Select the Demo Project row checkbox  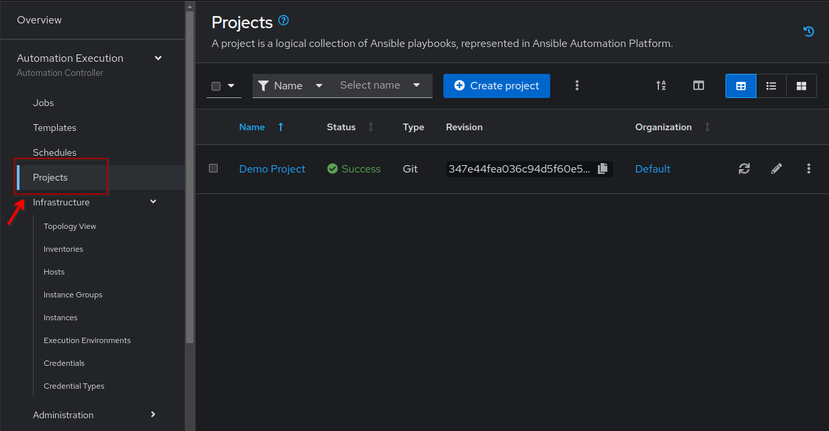tap(213, 169)
